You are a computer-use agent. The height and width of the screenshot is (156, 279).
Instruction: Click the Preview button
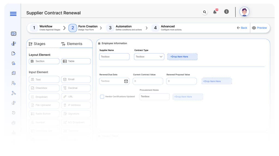pos(259,28)
